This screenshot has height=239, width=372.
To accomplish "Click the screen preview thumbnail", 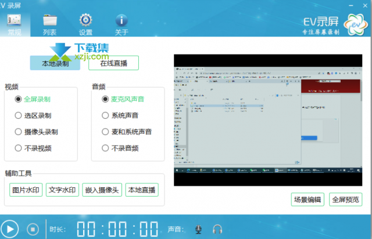I will pos(268,120).
